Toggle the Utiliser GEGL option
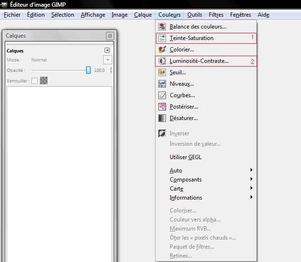Viewport: 301px width, 262px height. (x=206, y=157)
